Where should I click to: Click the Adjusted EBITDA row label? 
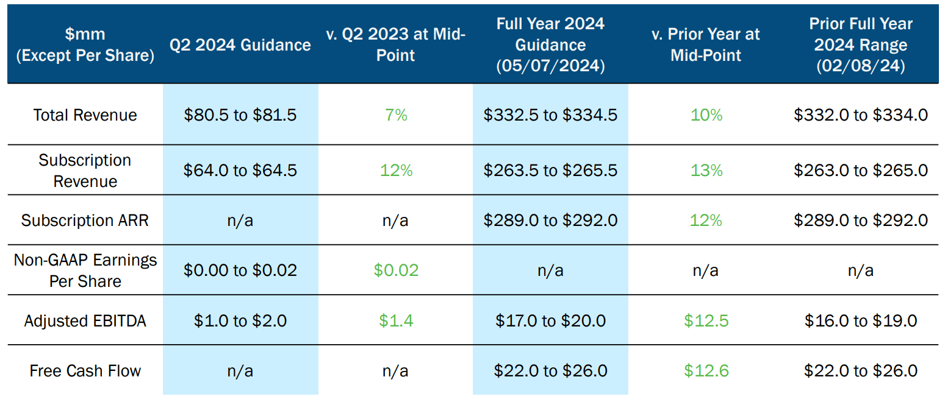[85, 321]
